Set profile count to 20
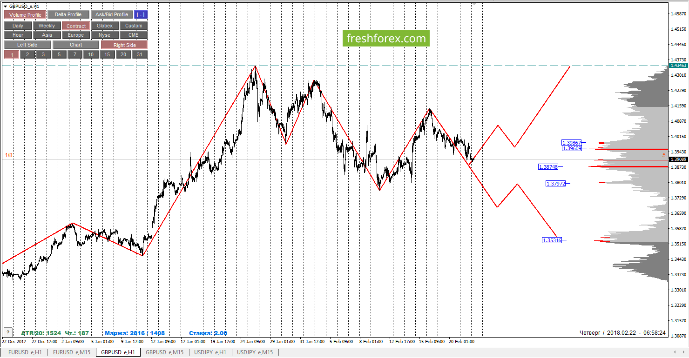The image size is (689, 358). [123, 54]
